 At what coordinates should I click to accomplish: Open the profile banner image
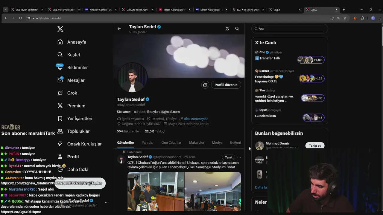pyautogui.click(x=179, y=56)
